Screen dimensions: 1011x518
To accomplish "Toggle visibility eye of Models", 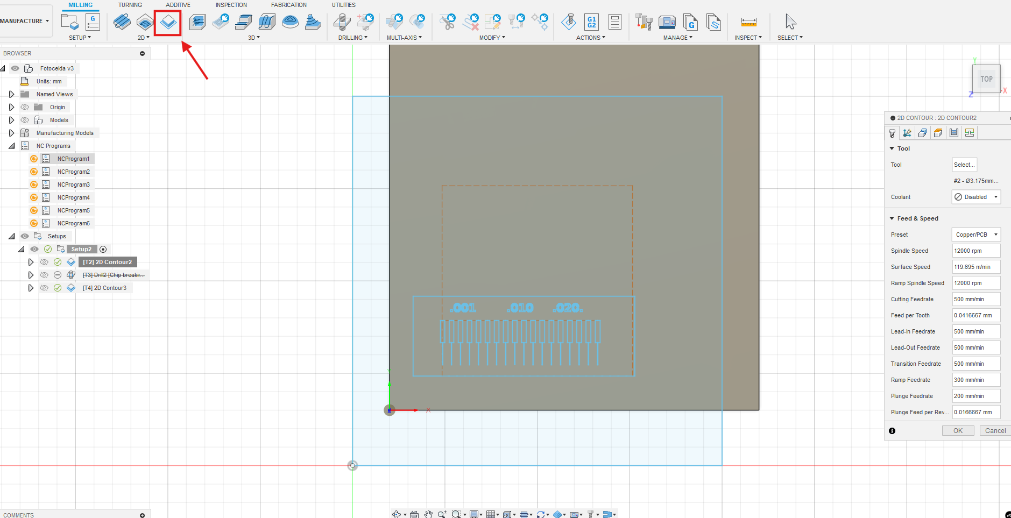I will (25, 120).
